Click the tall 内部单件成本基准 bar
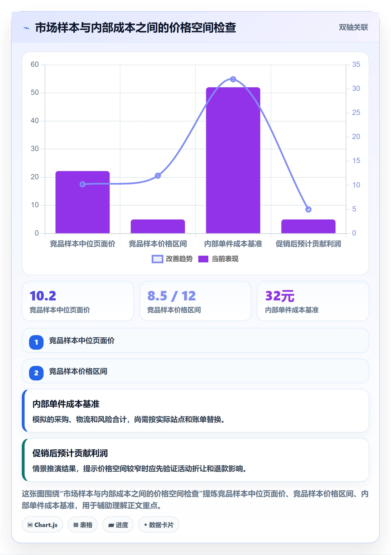391x555 pixels. [x=233, y=160]
